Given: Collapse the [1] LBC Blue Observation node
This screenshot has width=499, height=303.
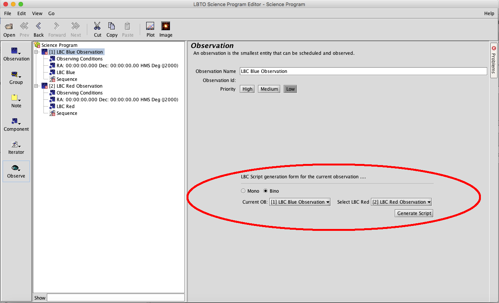Looking at the screenshot, I should pos(36,52).
